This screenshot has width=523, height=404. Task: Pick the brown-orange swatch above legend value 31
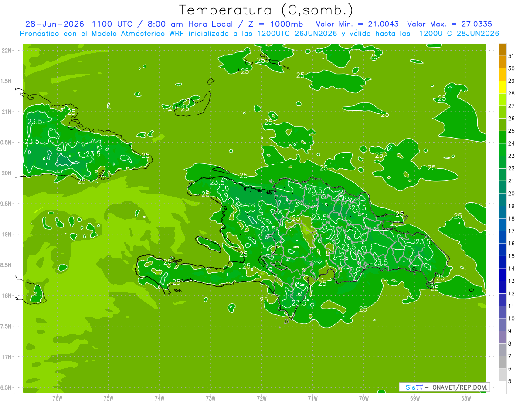coord(503,50)
